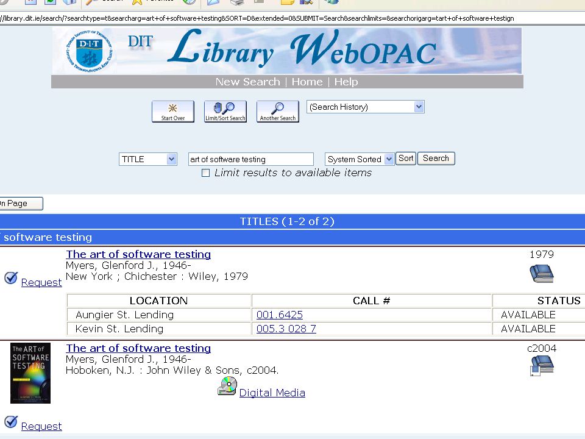Image resolution: width=585 pixels, height=439 pixels.
Task: Click Request for the 1979 edition
Action: [41, 282]
